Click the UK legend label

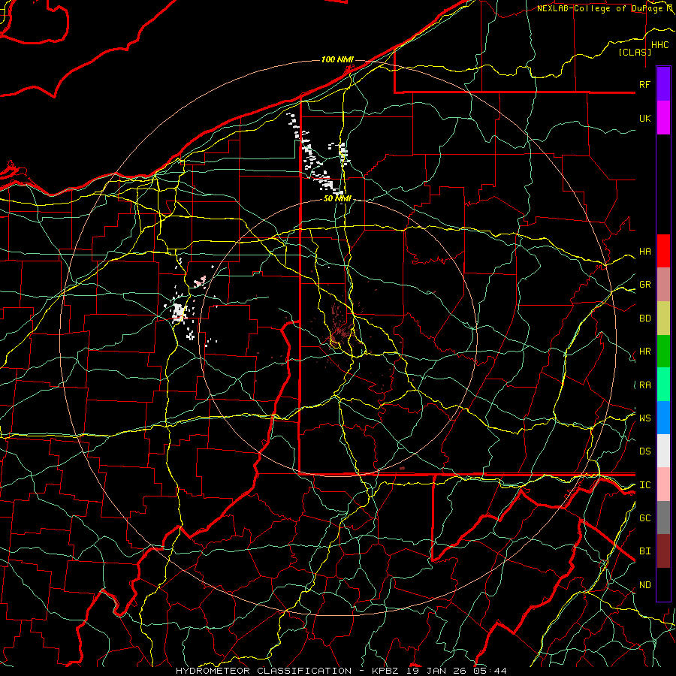(644, 118)
